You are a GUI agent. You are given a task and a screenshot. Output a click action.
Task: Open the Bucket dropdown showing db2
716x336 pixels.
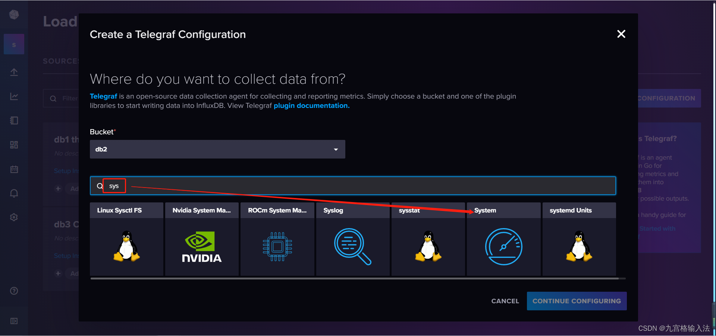tap(217, 149)
